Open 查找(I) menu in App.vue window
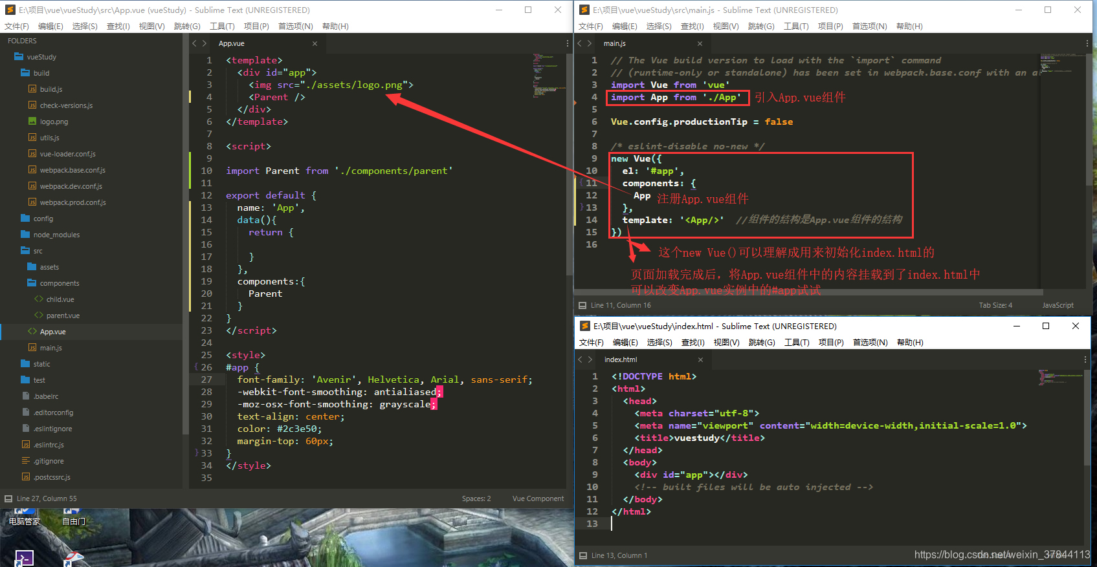 (118, 27)
